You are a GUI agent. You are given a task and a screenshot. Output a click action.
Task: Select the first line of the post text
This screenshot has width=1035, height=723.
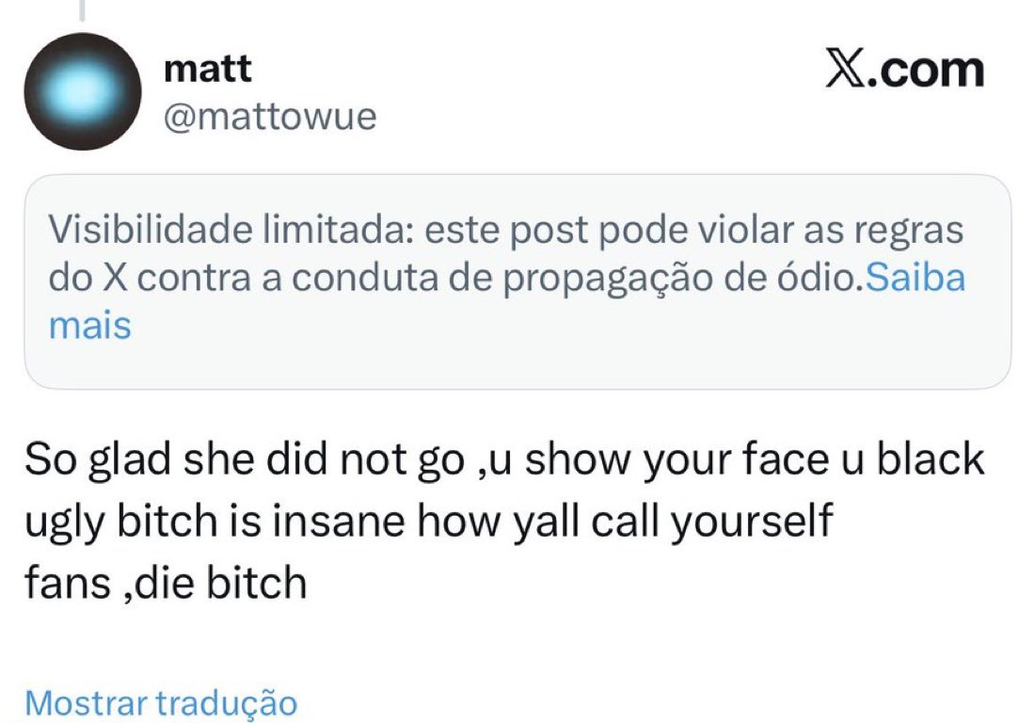click(x=504, y=459)
